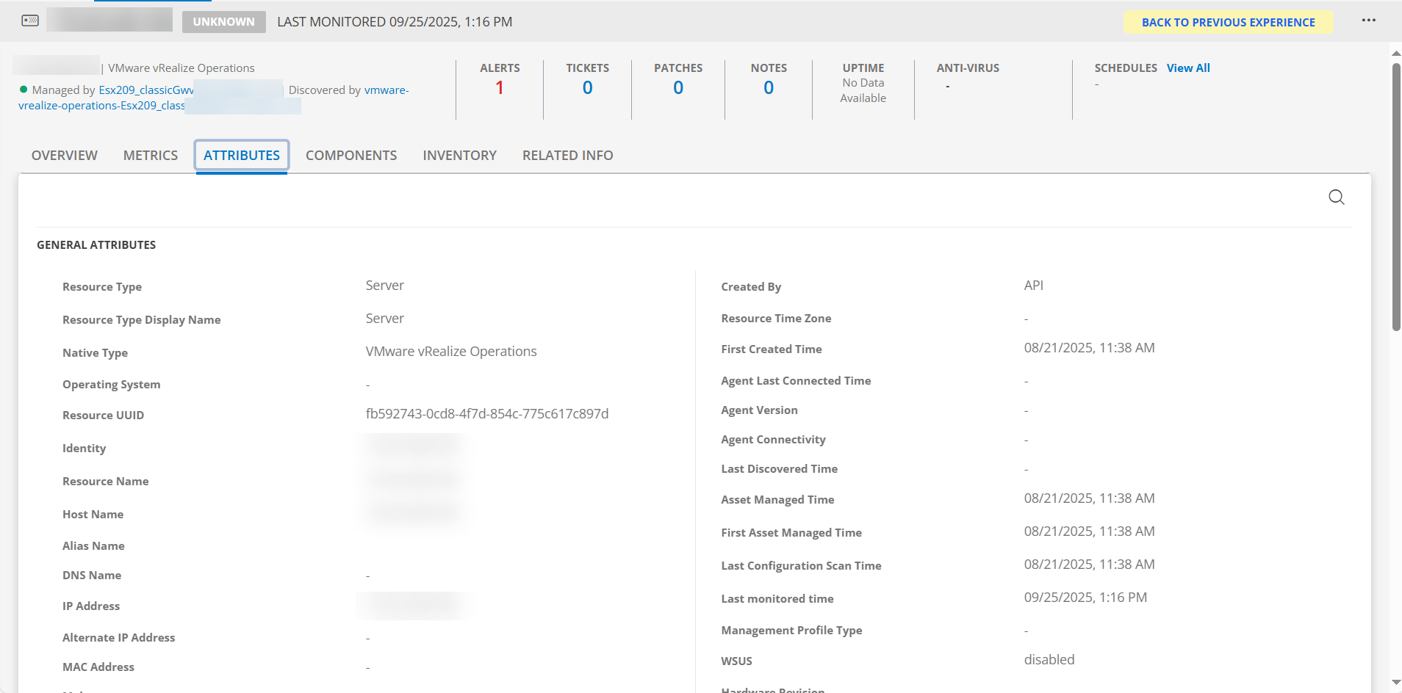Open the Metrics tab
The image size is (1402, 693).
[151, 156]
